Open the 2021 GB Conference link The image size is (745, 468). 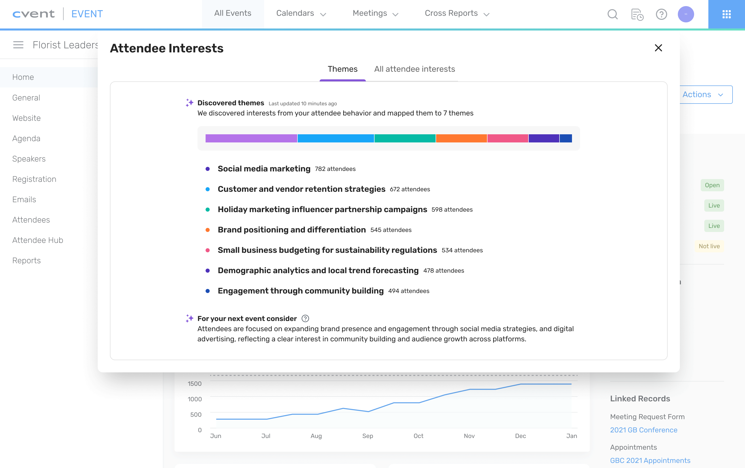click(643, 430)
